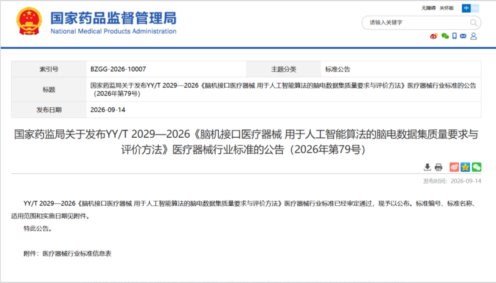Share article to Weibo red icon
This screenshot has width=496, height=283.
(x=454, y=167)
